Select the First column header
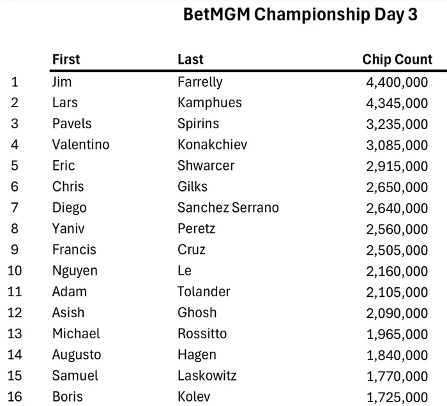This screenshot has height=406, width=447. click(x=66, y=59)
